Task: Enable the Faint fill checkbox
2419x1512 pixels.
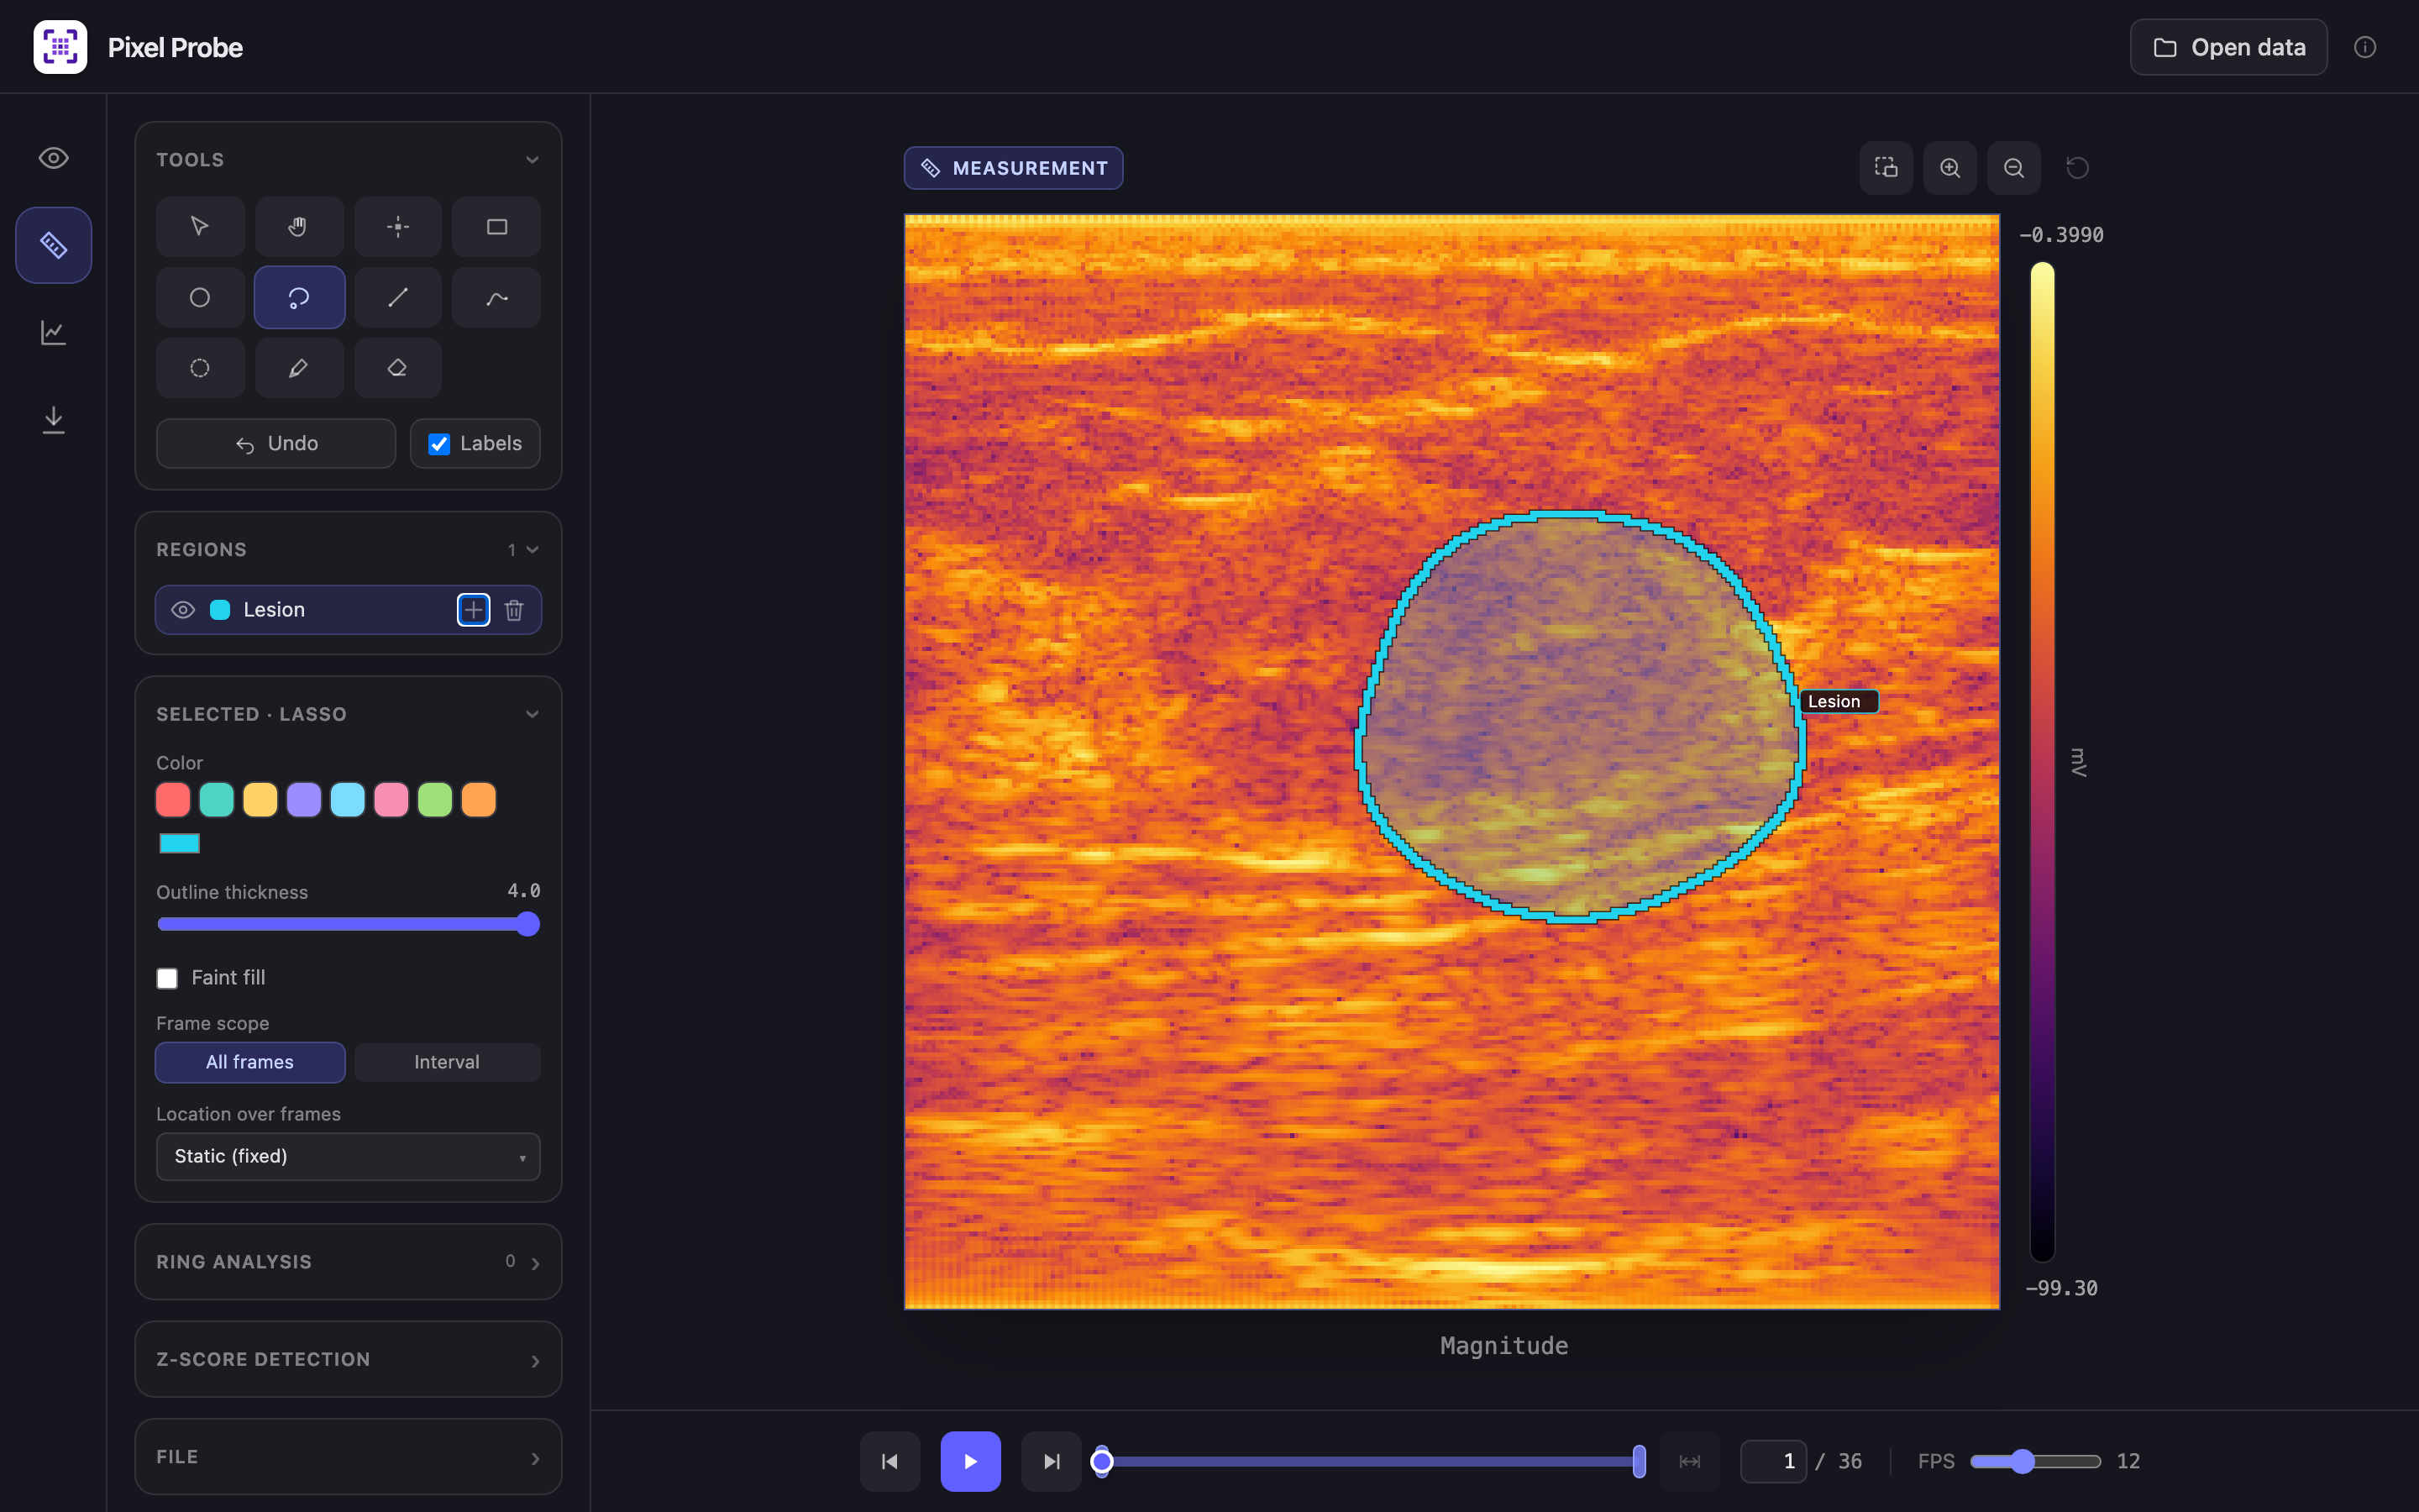Action: pyautogui.click(x=167, y=978)
